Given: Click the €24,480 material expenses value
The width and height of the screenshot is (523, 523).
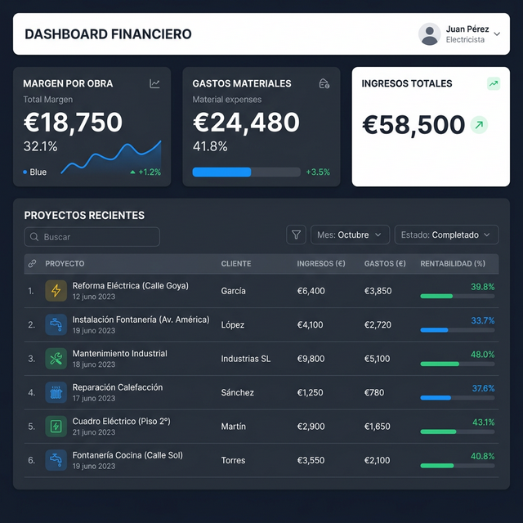Looking at the screenshot, I should tap(246, 123).
